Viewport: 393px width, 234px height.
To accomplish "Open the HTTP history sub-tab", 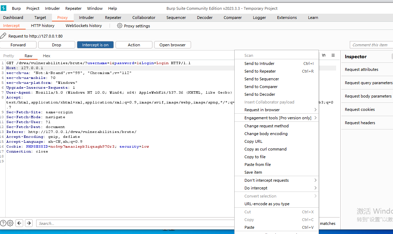I will tap(42, 26).
